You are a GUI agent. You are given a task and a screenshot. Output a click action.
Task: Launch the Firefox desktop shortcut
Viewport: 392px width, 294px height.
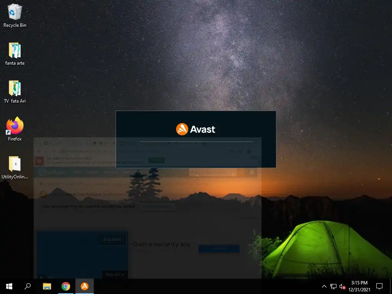point(15,129)
